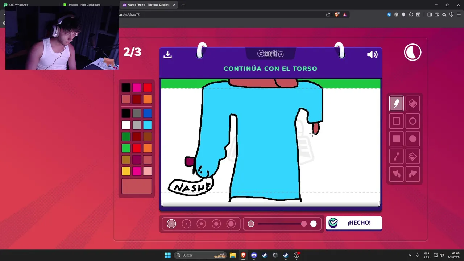
Task: Choose the middle brush size
Action: point(201,224)
